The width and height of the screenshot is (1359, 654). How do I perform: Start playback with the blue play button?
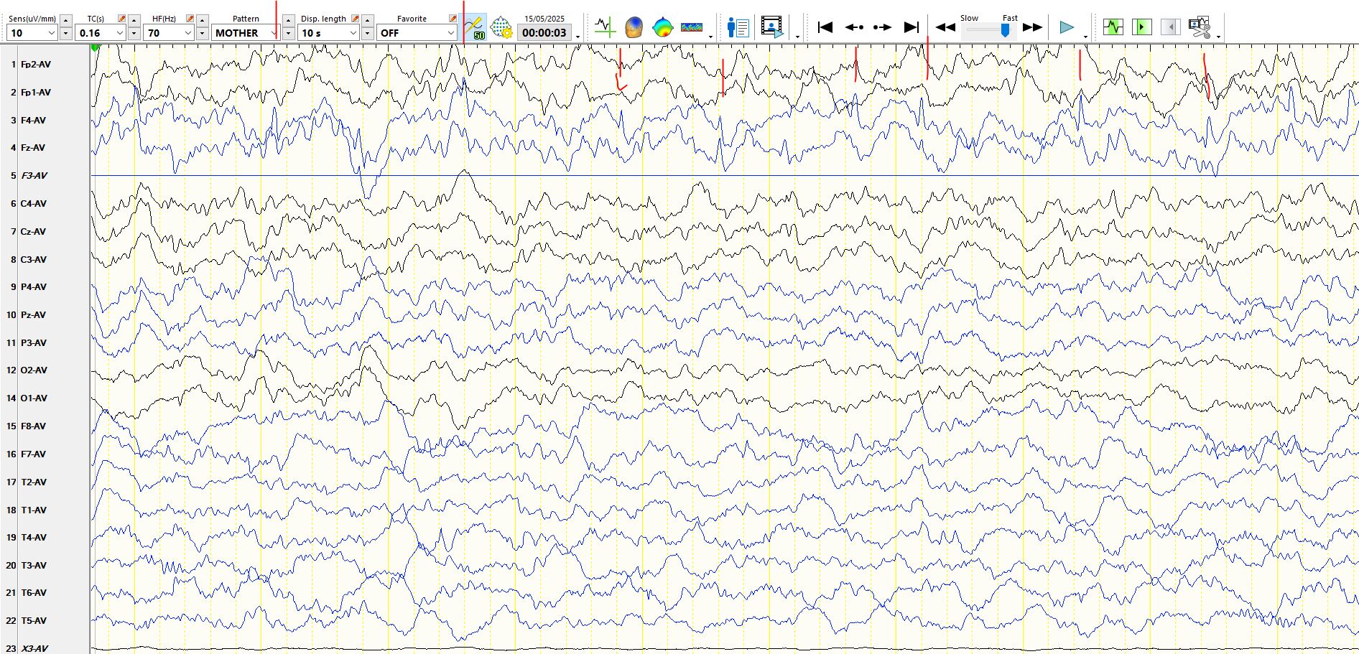point(1067,27)
